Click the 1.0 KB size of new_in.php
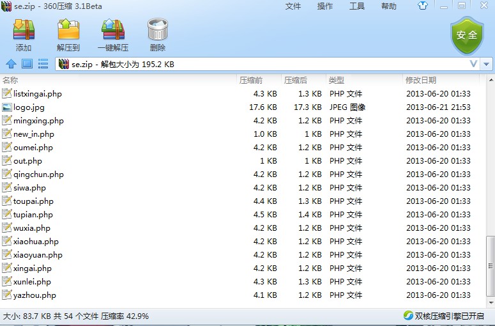Screen dimensions: 495x326 click(x=265, y=134)
